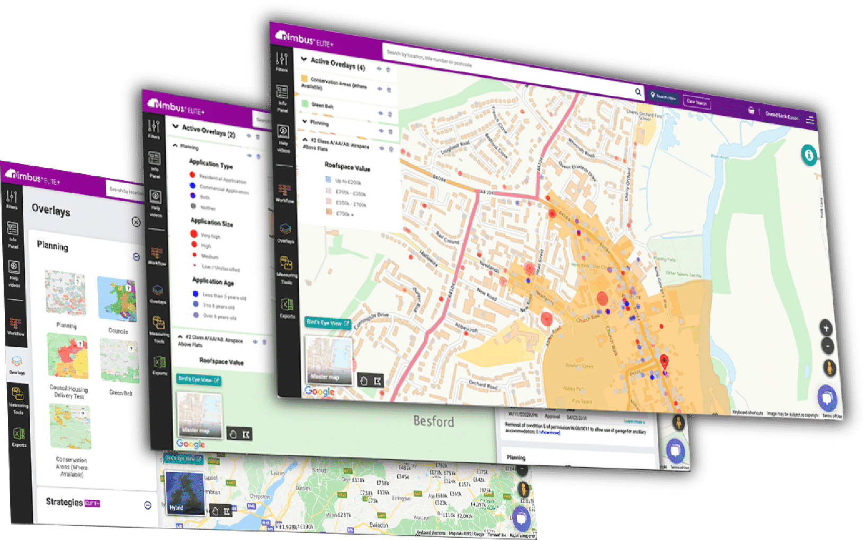Collapse Class A/AA/AB Airspace Above Flats in front window
This screenshot has width=866, height=540.
(306, 140)
